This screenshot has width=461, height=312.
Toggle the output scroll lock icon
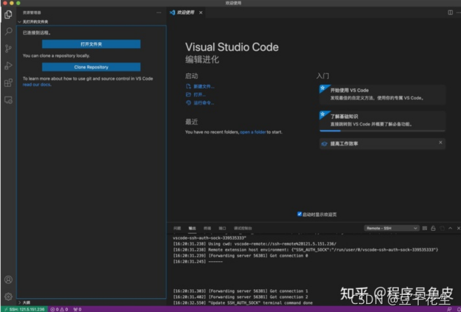click(433, 228)
